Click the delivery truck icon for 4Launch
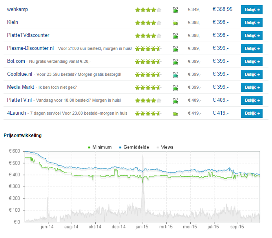Image resolution: width=272 pixels, height=238 pixels. (175, 114)
